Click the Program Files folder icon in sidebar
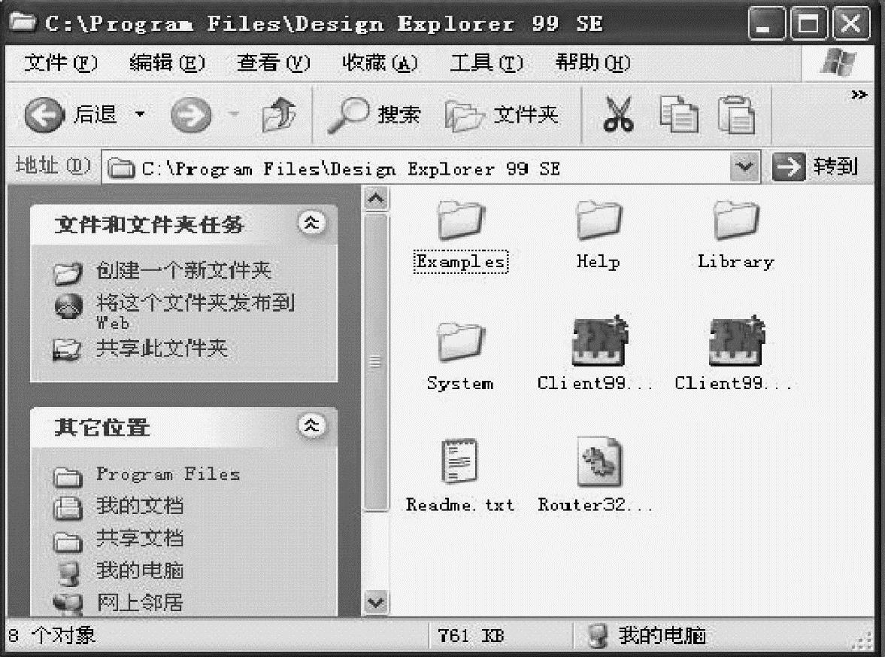Viewport: 885px width, 657px height. point(68,476)
